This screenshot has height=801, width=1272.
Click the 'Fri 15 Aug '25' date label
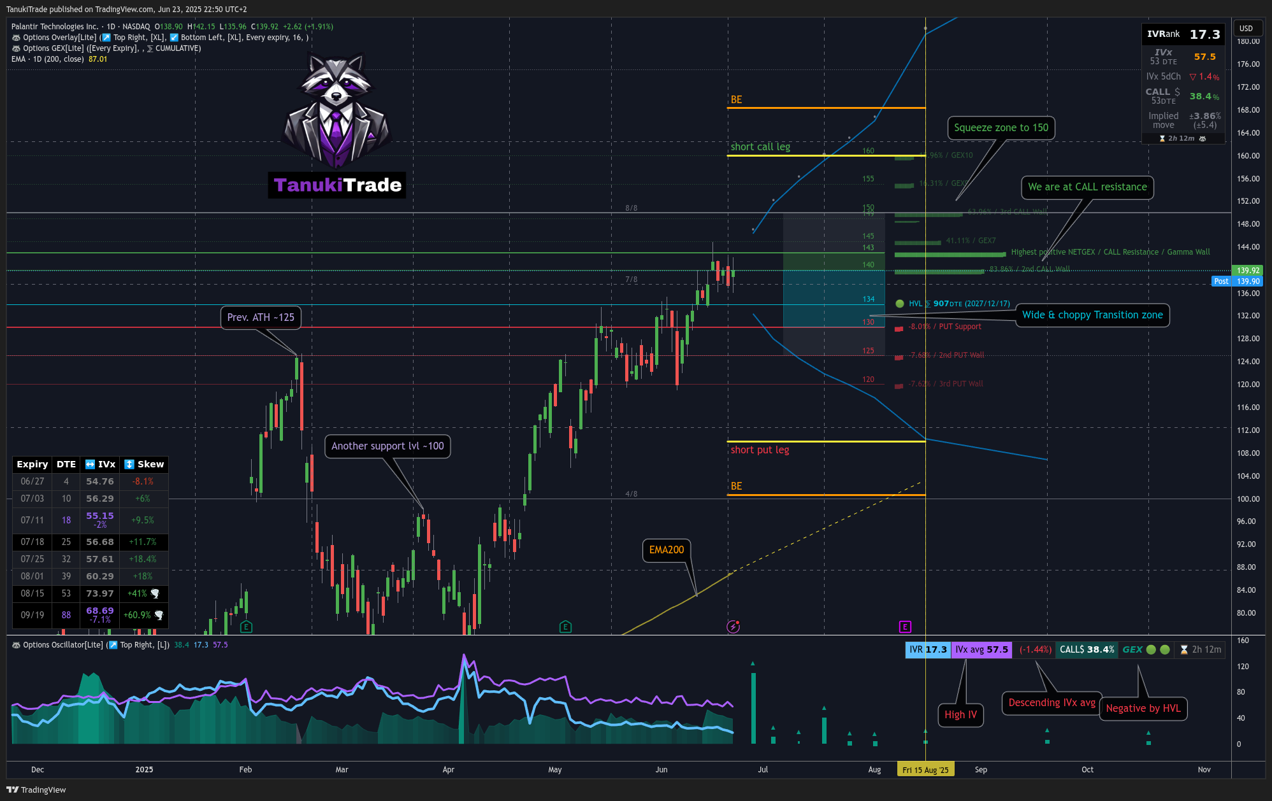[x=925, y=770]
